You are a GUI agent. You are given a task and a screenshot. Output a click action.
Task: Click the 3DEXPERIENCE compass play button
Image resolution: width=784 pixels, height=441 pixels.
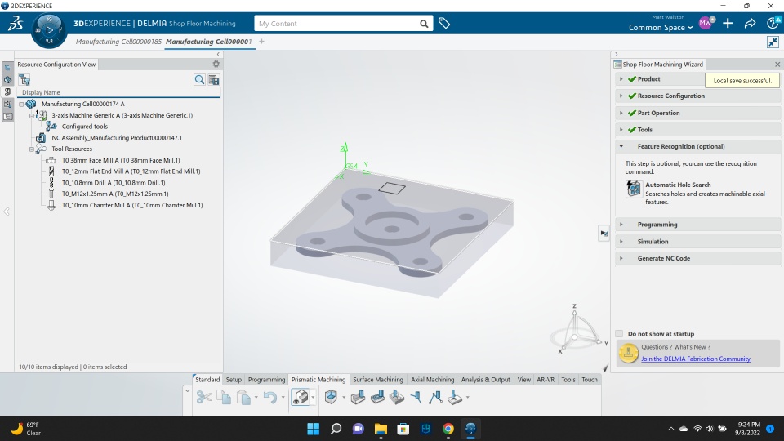[49, 30]
